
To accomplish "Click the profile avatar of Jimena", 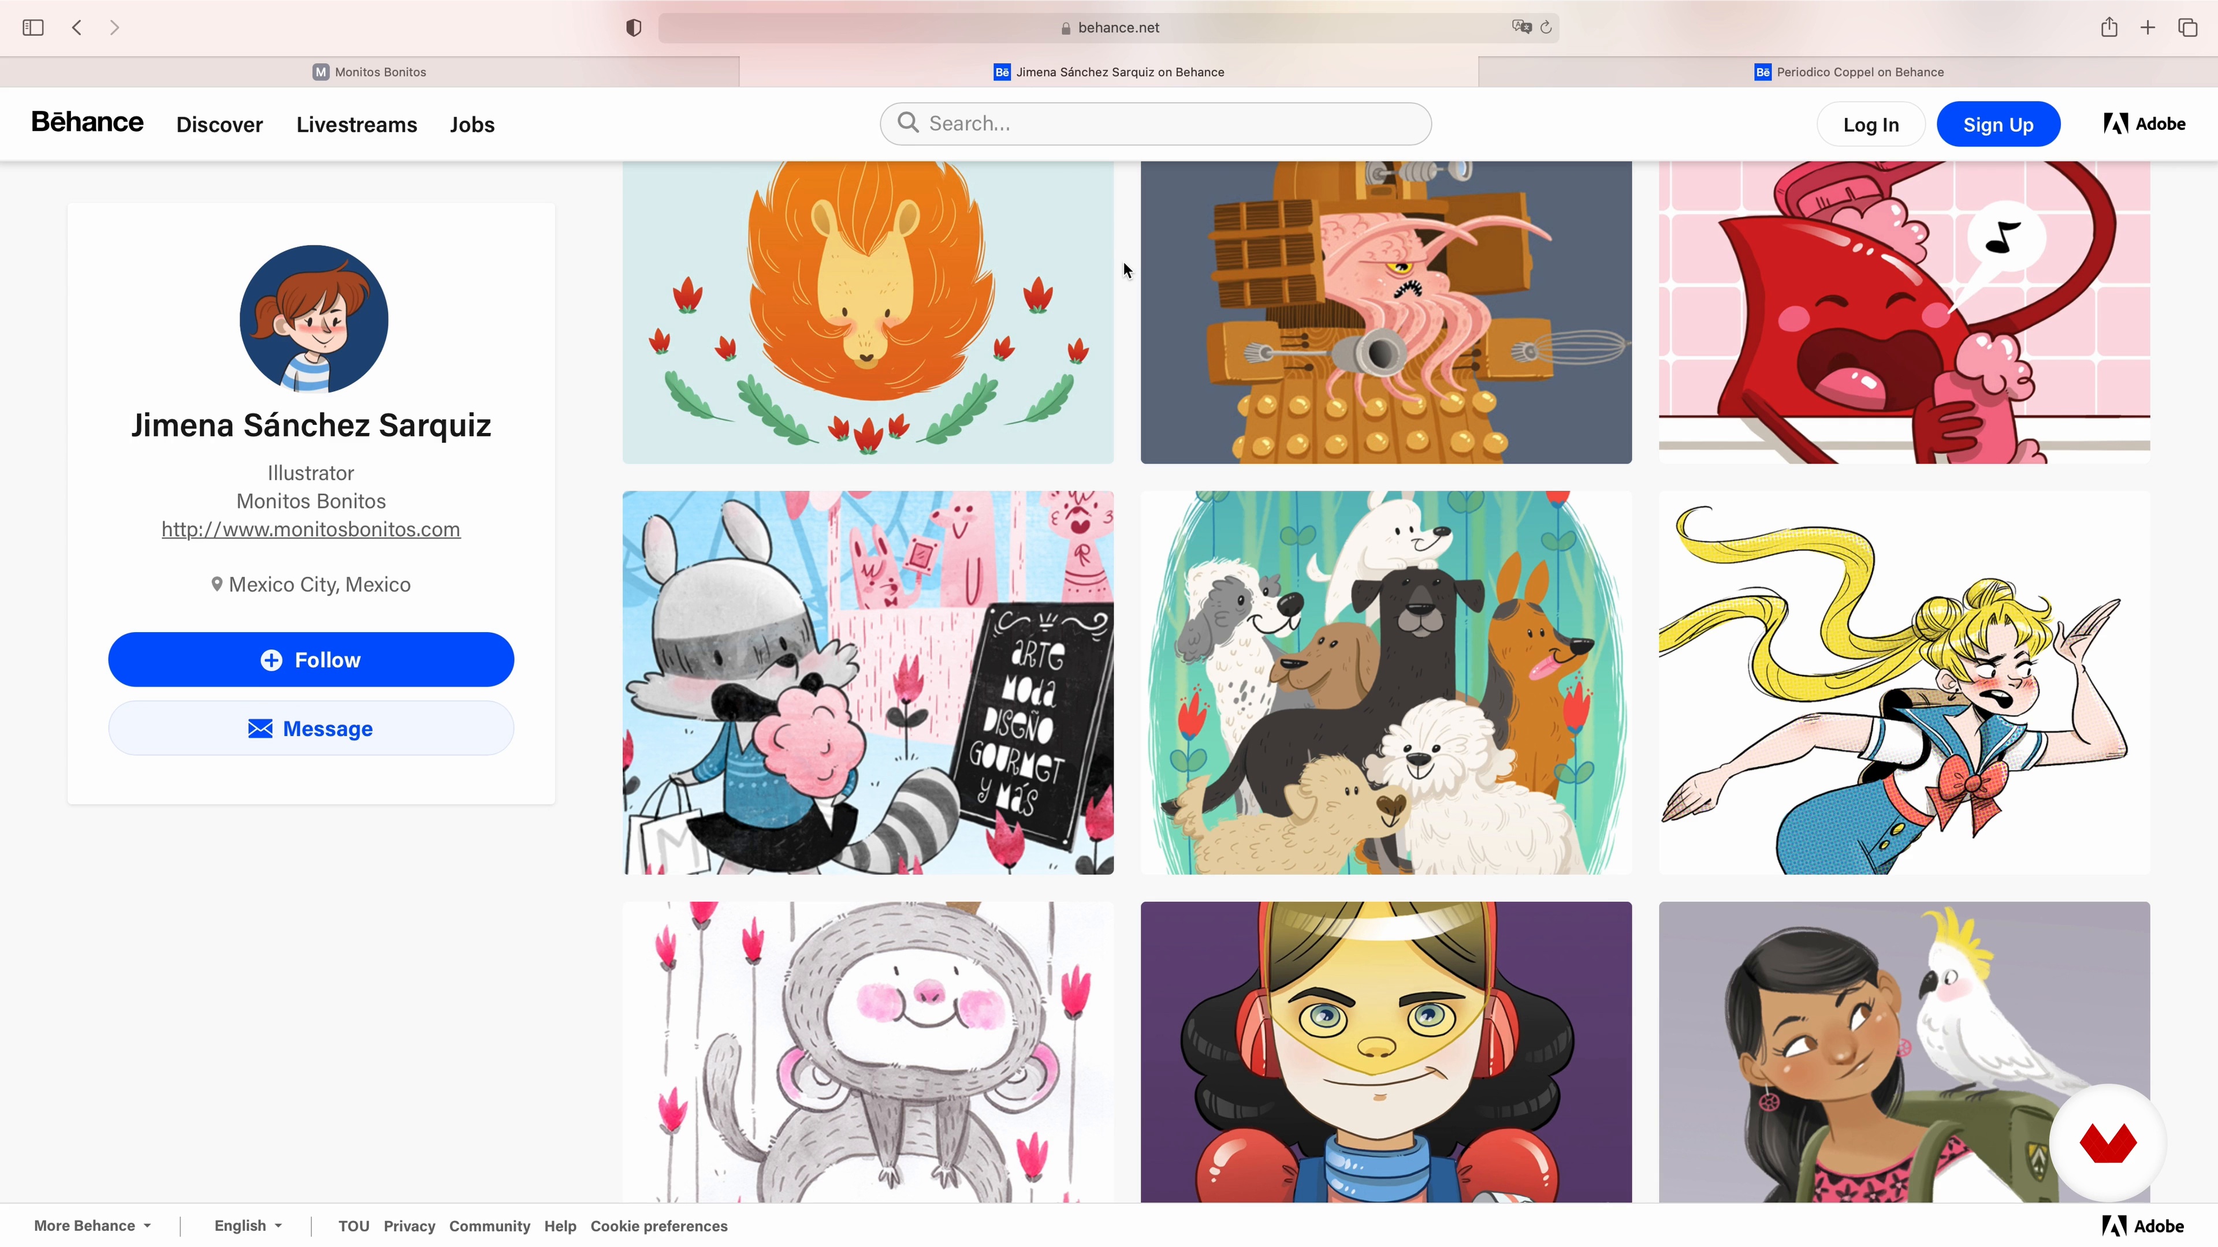I will point(314,319).
